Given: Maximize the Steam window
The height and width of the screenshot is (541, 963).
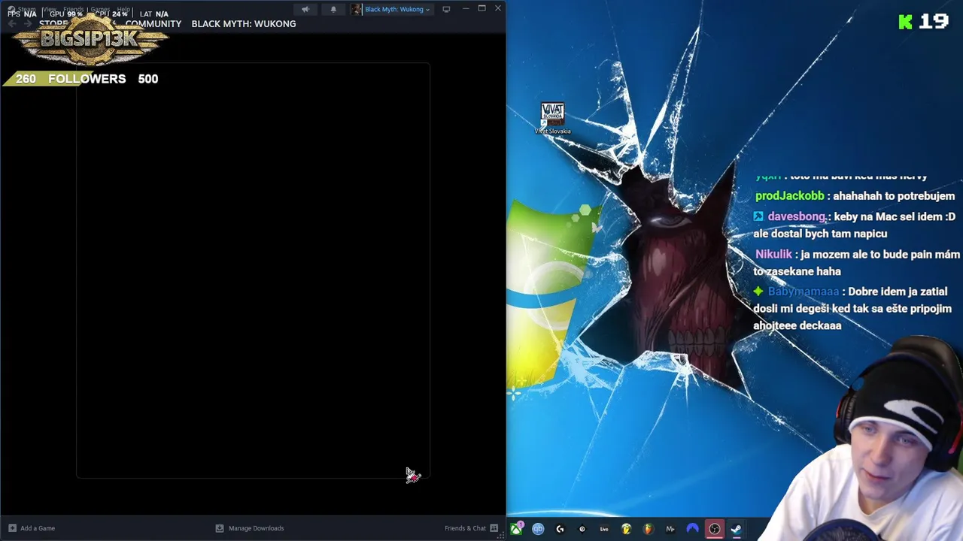Looking at the screenshot, I should coord(481,8).
